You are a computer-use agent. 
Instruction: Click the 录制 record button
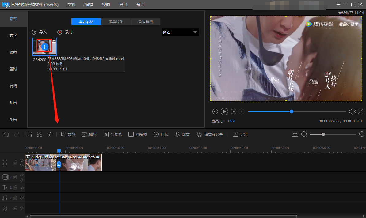tap(65, 32)
